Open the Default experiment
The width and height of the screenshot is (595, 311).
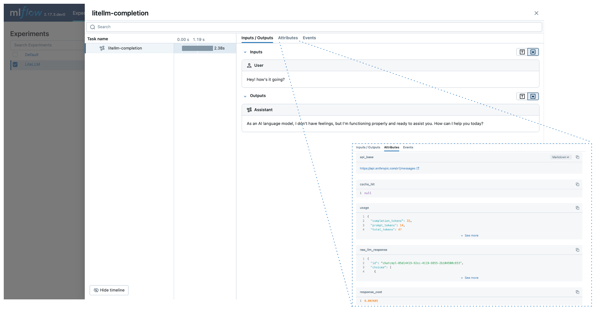pos(32,55)
